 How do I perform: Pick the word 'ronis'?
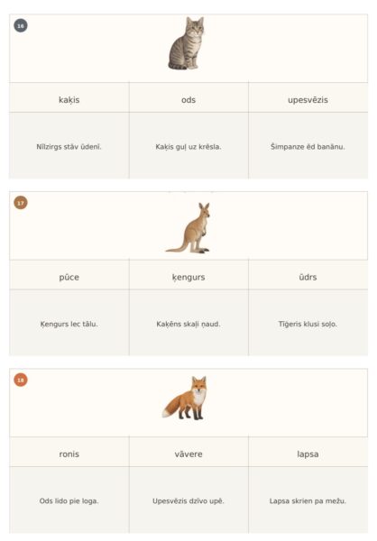tap(69, 454)
